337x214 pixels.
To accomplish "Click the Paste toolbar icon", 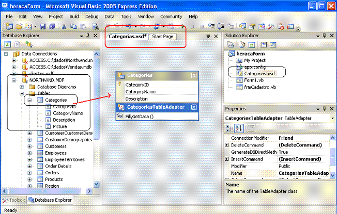I will (x=83, y=27).
